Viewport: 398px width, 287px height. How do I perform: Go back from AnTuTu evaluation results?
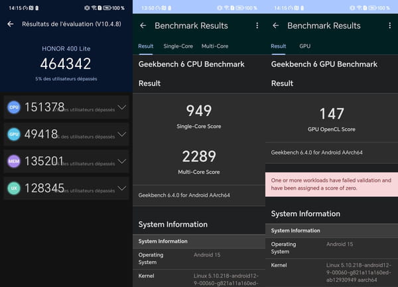tap(11, 24)
